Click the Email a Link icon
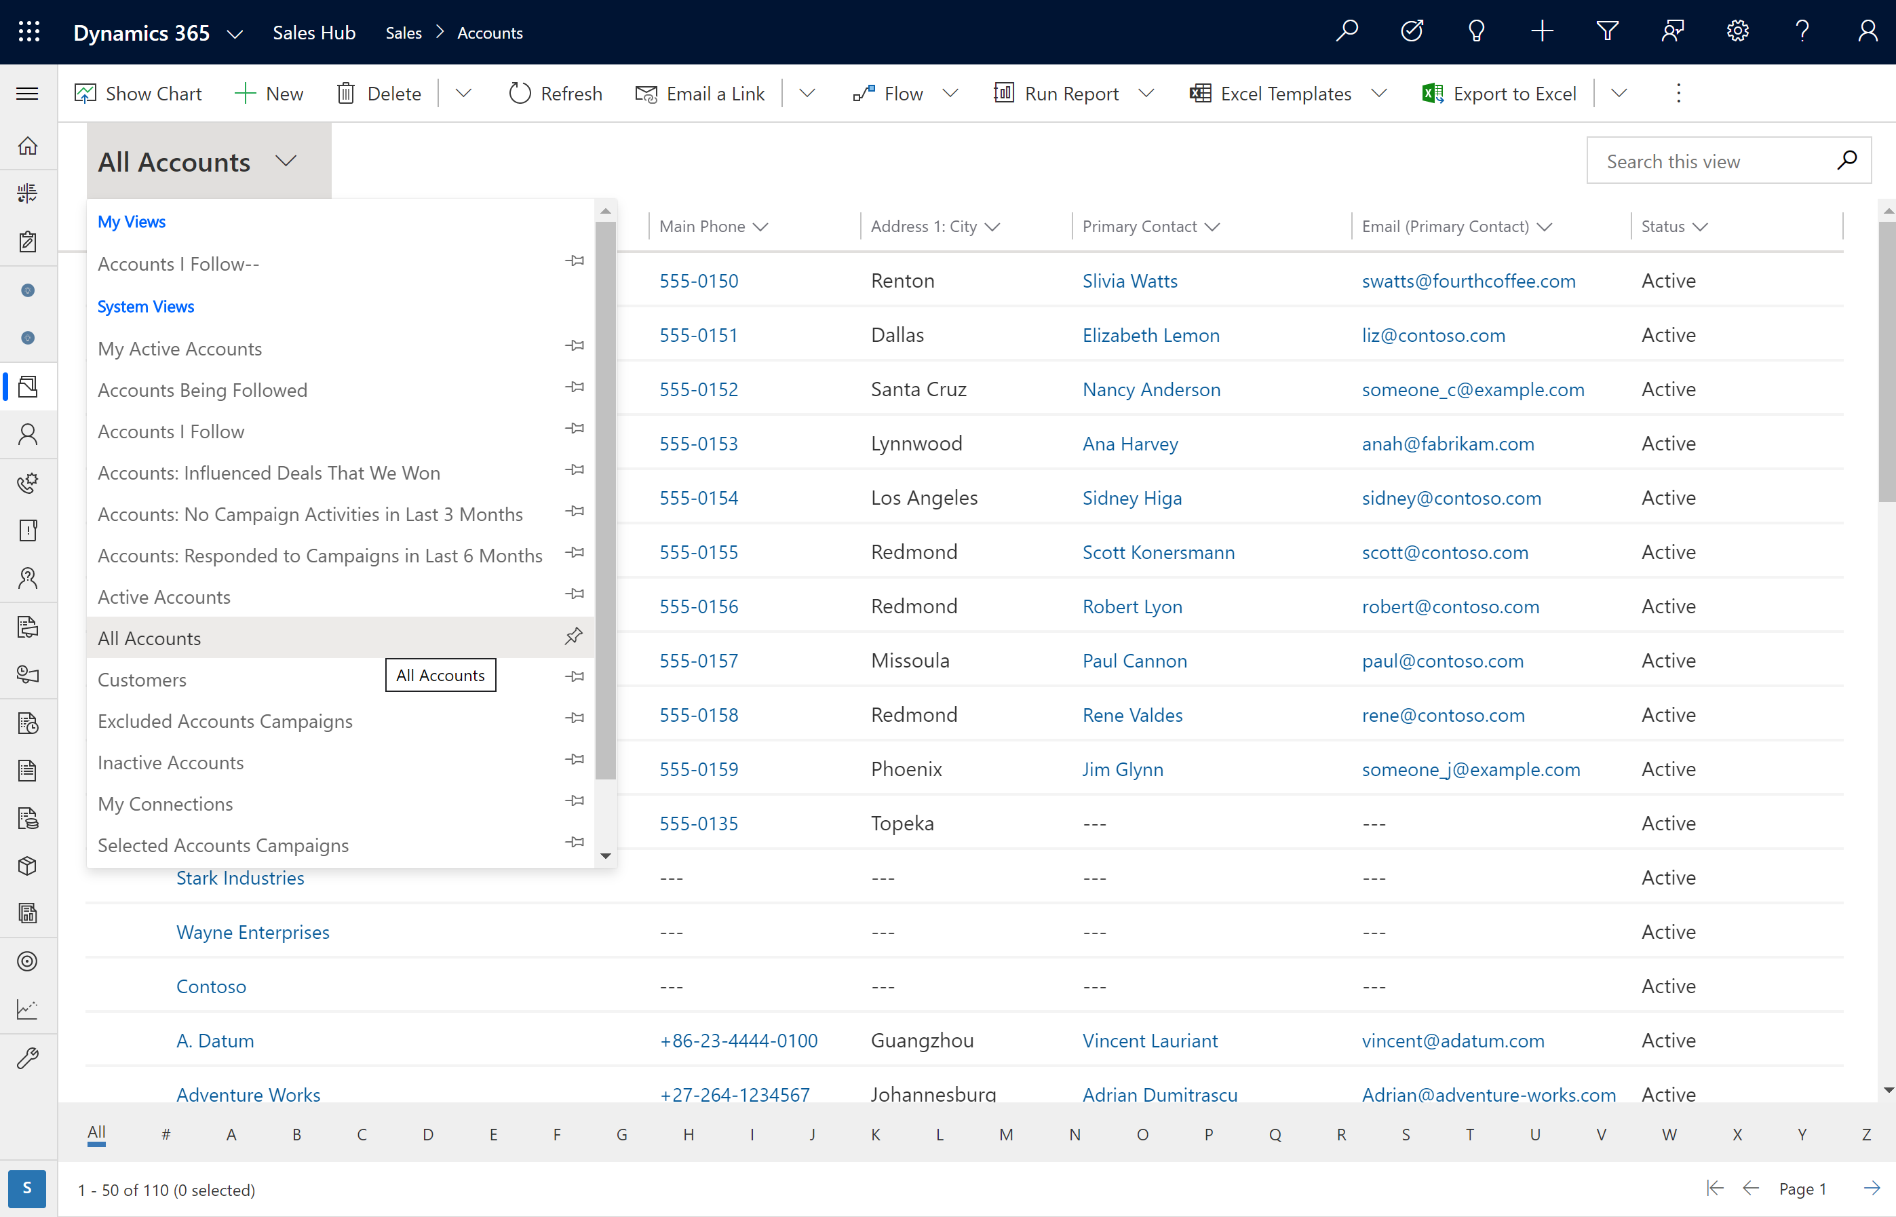The height and width of the screenshot is (1217, 1896). [644, 92]
